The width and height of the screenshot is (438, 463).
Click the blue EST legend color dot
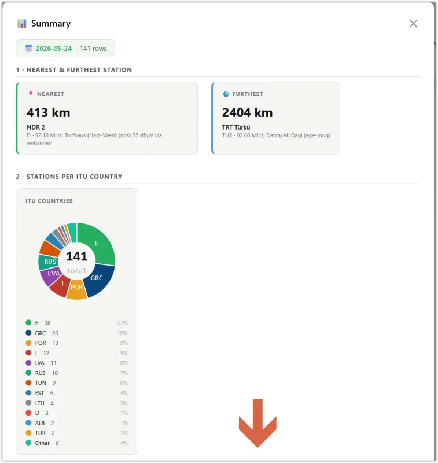pyautogui.click(x=28, y=393)
